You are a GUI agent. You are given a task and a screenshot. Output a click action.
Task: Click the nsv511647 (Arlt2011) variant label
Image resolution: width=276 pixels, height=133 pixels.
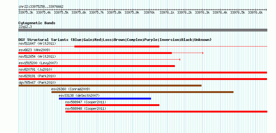click(x=37, y=43)
